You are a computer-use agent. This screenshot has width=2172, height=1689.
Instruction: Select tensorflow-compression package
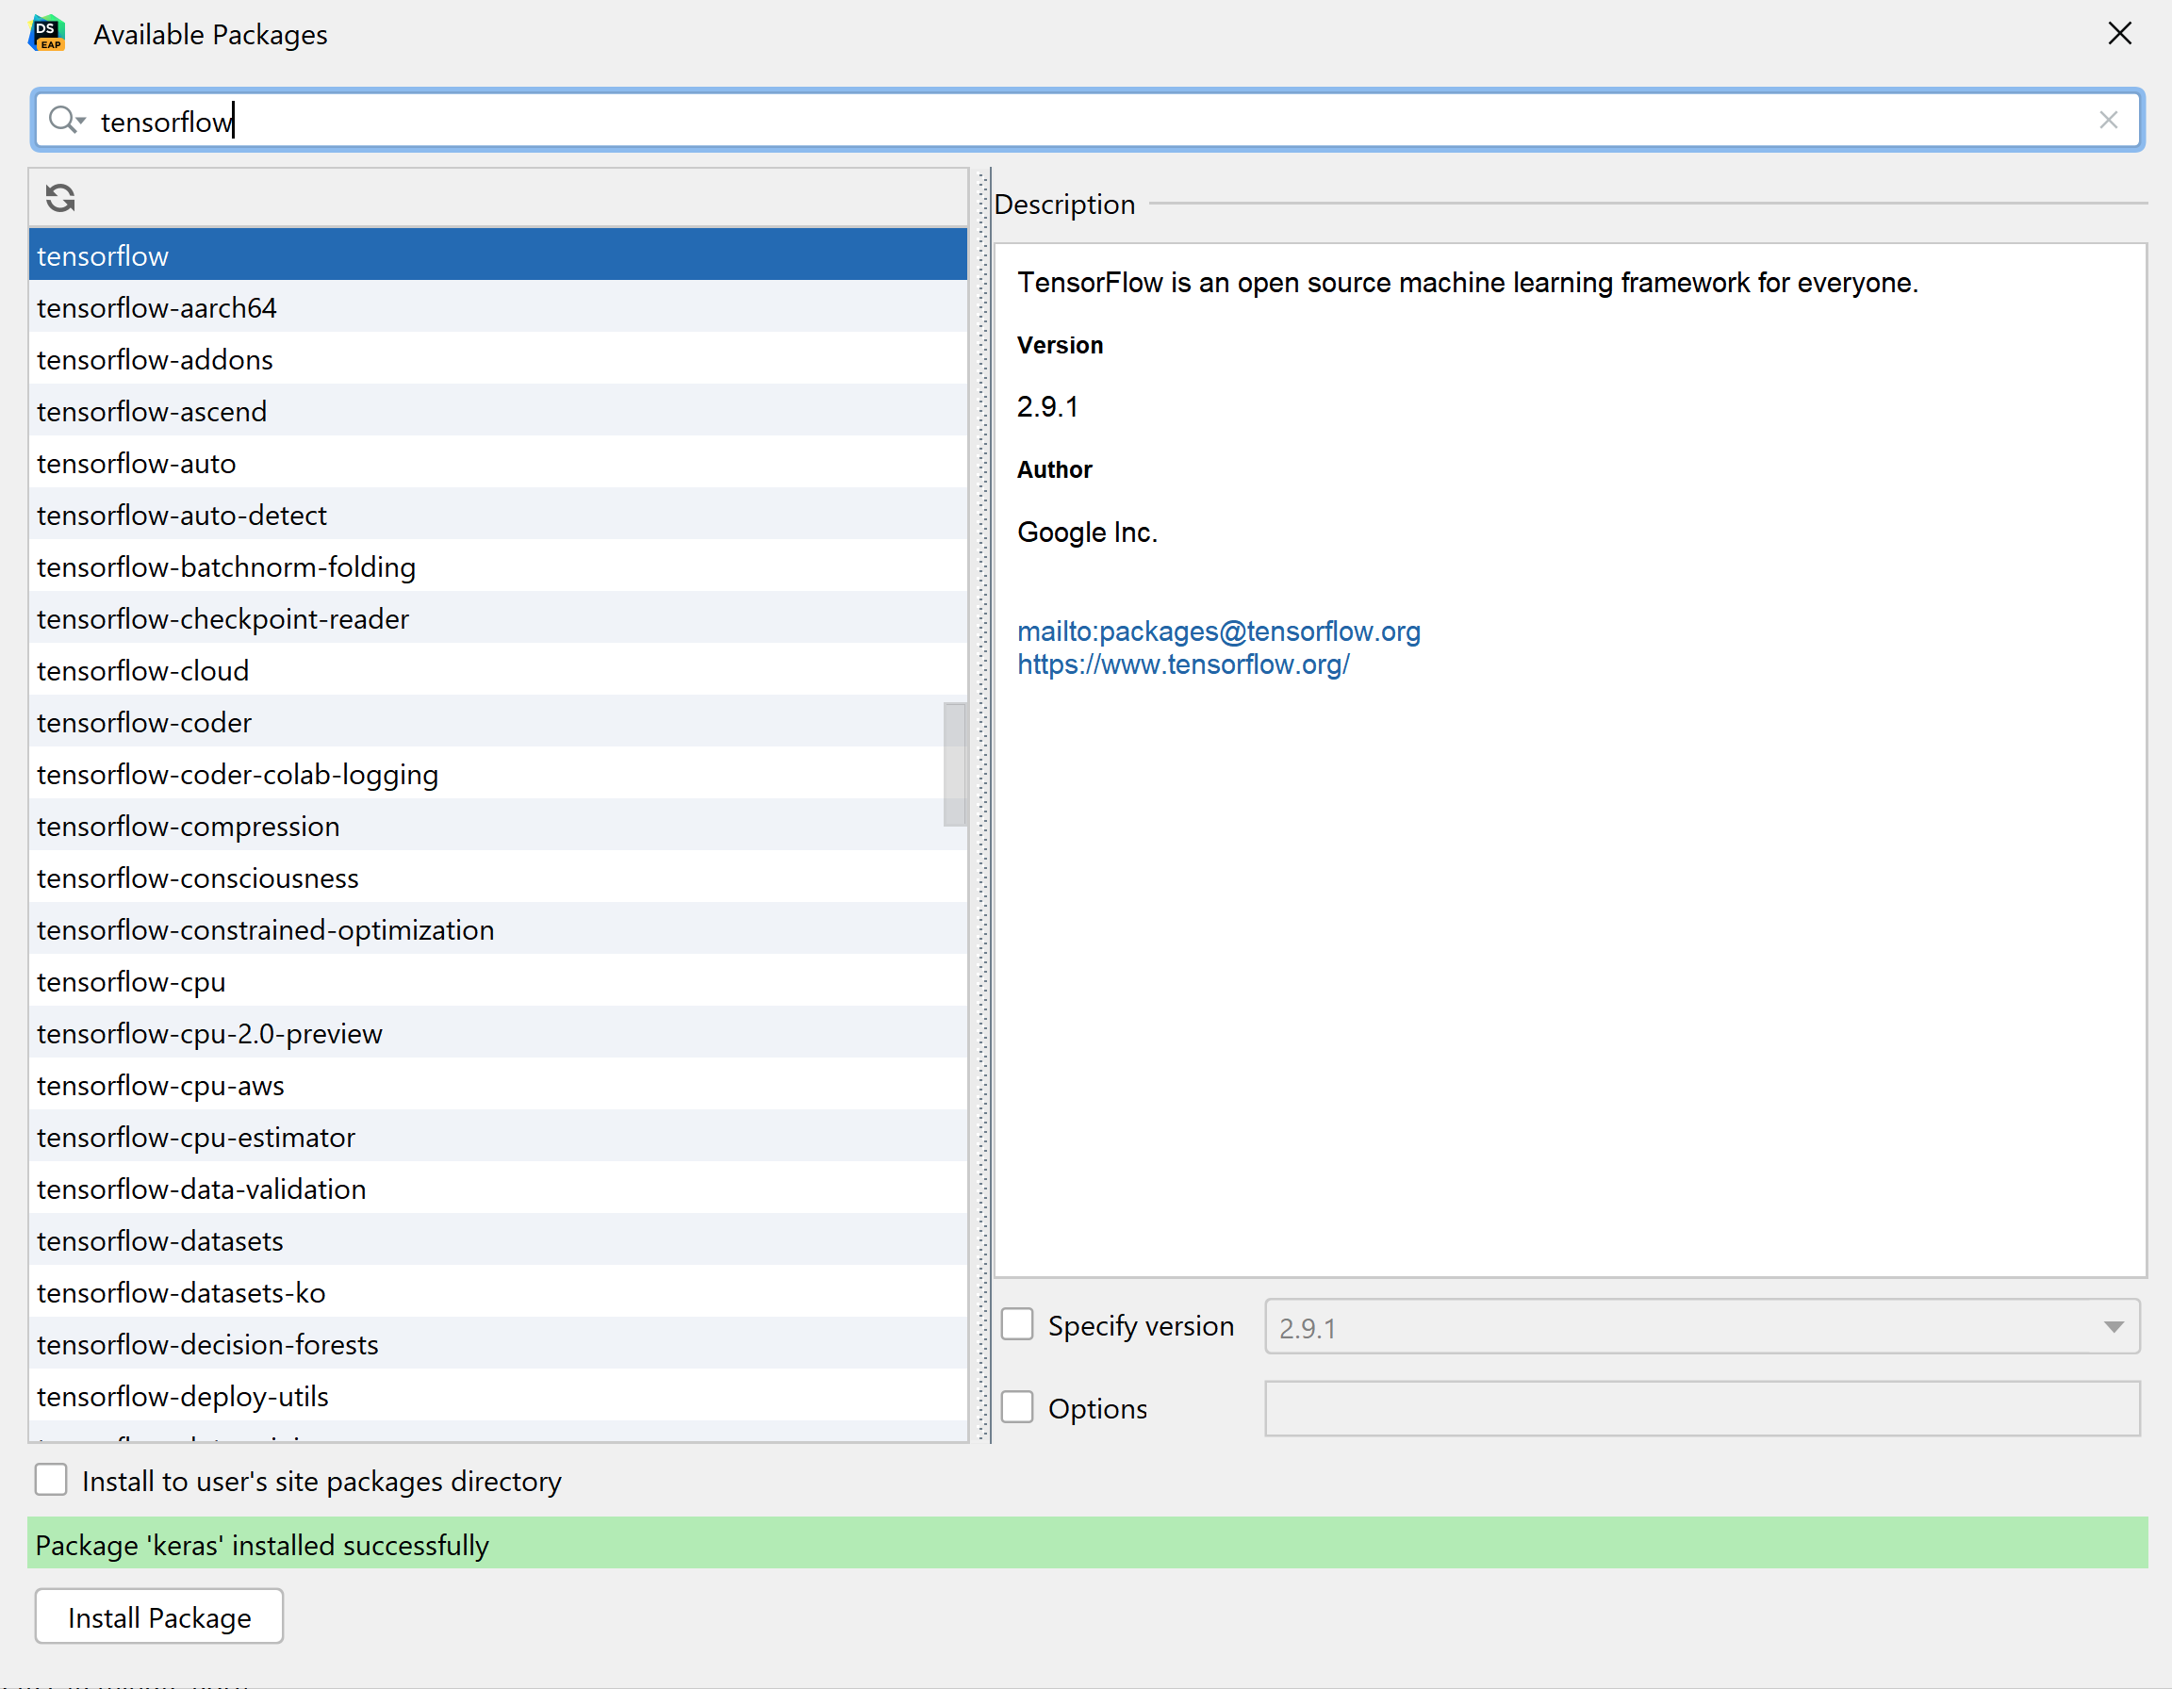coord(497,826)
